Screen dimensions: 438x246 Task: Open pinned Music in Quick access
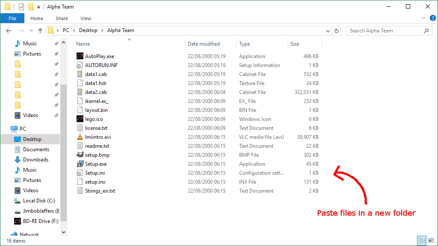pos(25,44)
